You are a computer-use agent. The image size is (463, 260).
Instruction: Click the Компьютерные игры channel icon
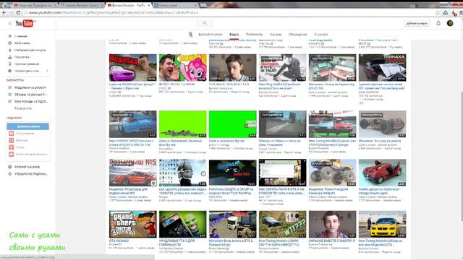tap(12, 154)
